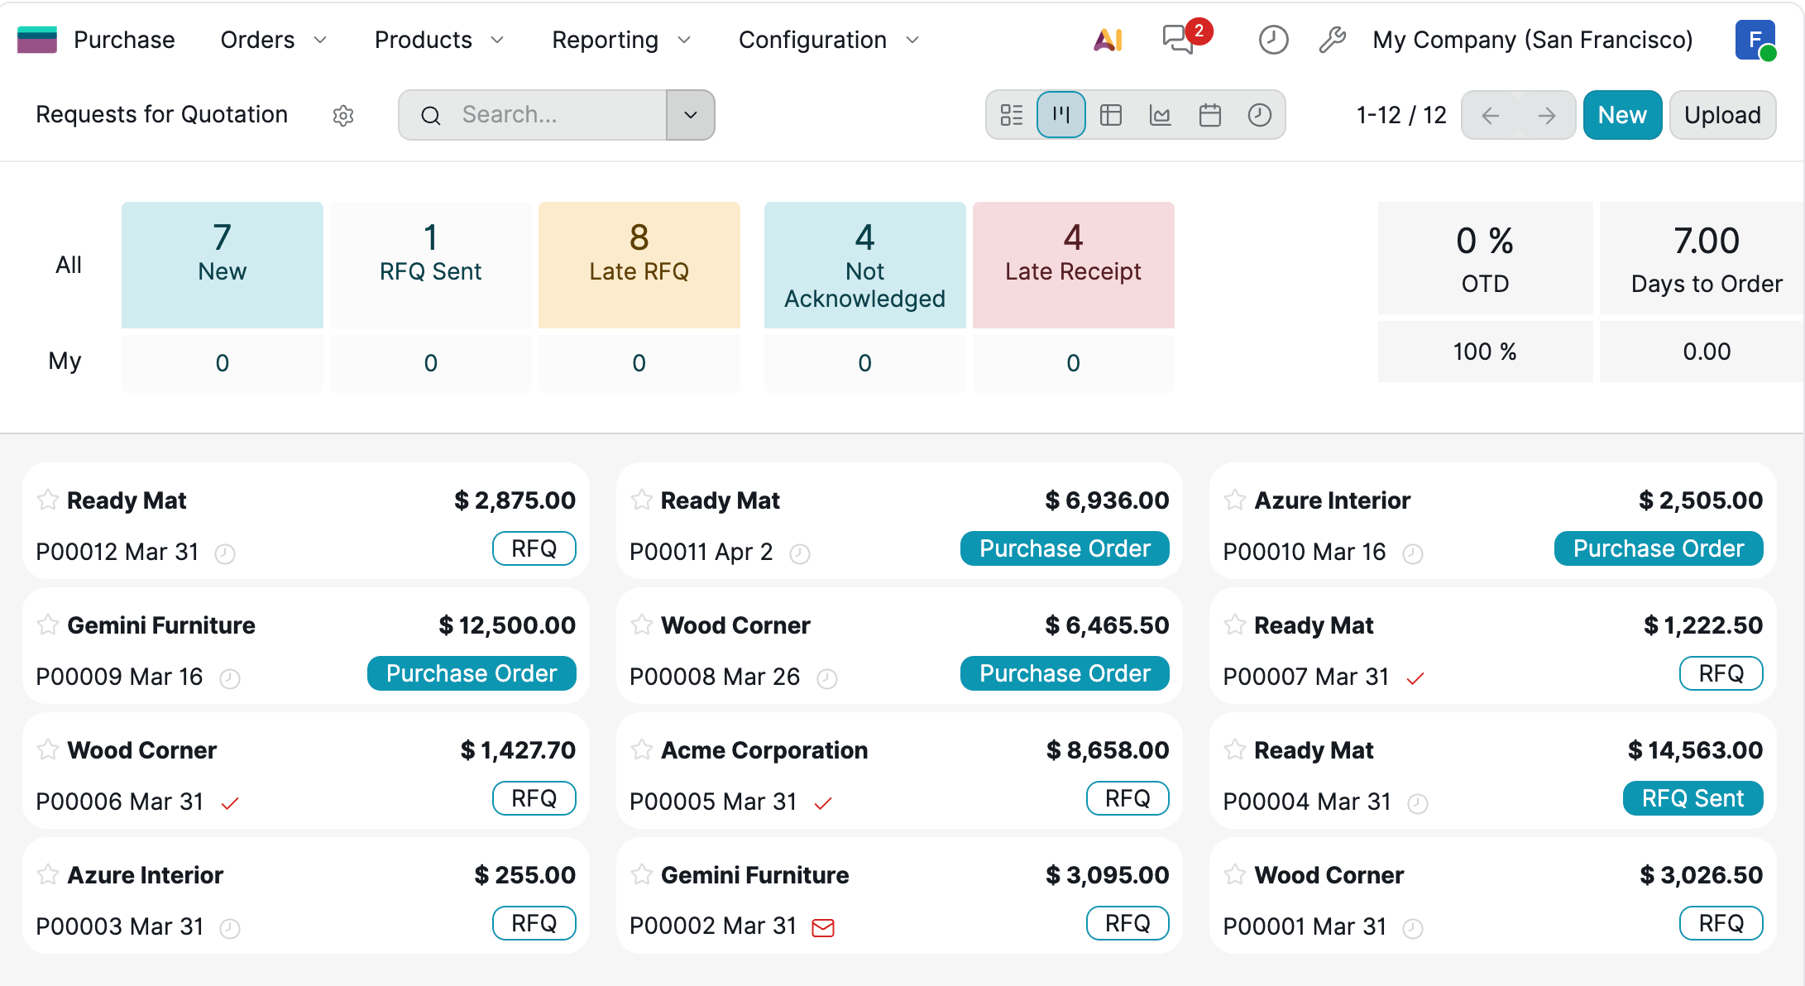Click the wrench debug tools icon
Image resolution: width=1805 pixels, height=986 pixels.
1332,40
